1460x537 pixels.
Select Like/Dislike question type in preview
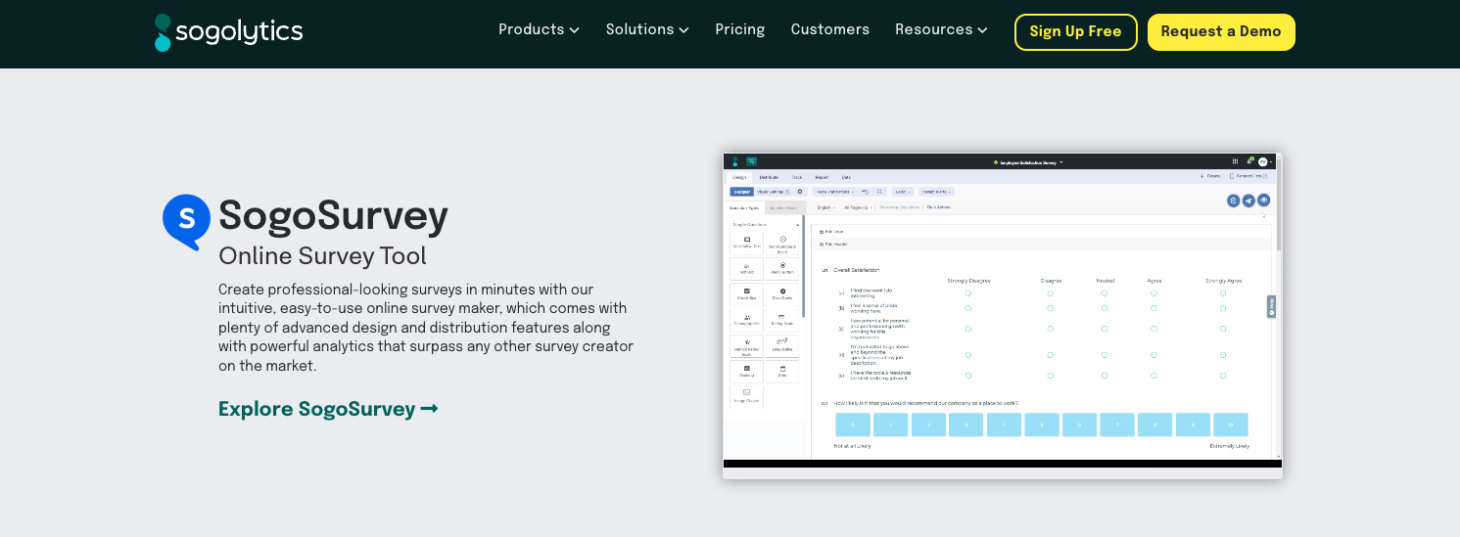tap(782, 346)
